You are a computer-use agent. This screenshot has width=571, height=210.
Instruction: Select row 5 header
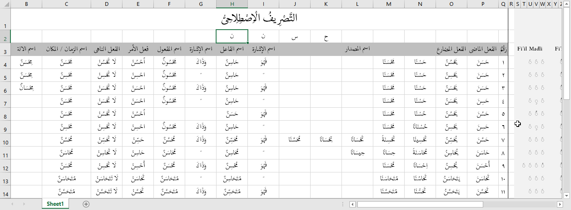pos(5,75)
